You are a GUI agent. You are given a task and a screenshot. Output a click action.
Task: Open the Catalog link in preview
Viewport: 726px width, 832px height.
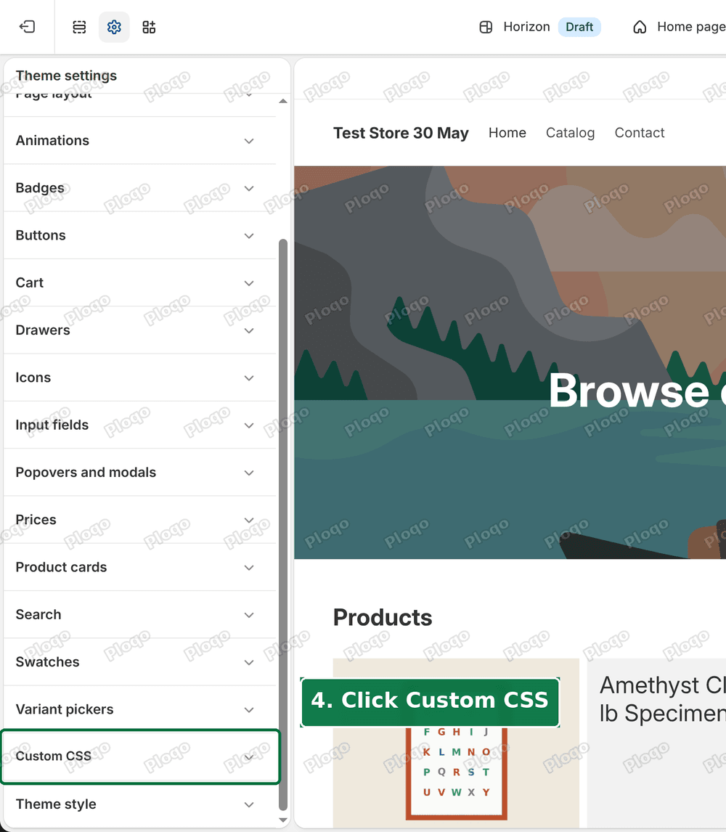570,133
